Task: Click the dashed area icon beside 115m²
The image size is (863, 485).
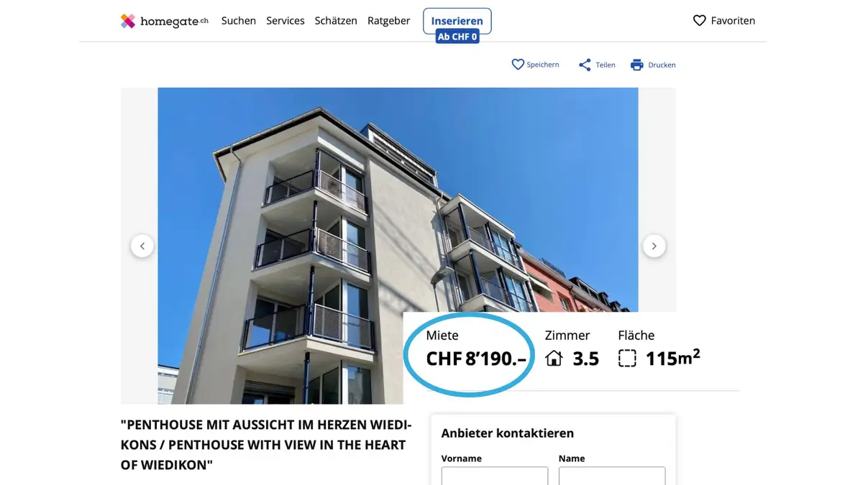Action: coord(627,358)
